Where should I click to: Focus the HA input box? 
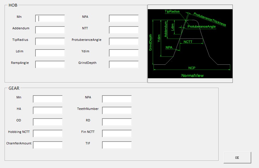pyautogui.click(x=48, y=110)
